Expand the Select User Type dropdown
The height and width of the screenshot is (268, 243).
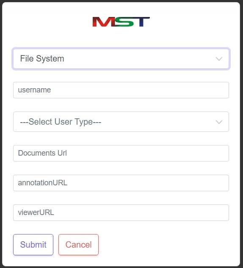(121, 122)
